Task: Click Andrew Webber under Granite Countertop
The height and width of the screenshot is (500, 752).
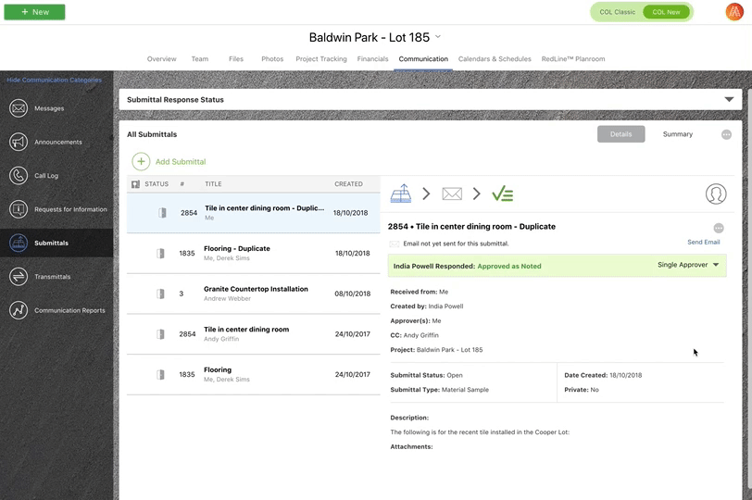Action: [x=227, y=299]
